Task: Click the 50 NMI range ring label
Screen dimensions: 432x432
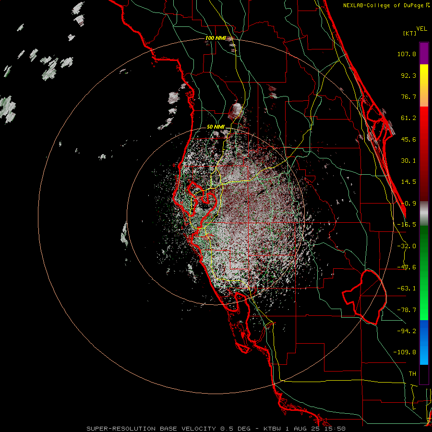Action: point(216,127)
